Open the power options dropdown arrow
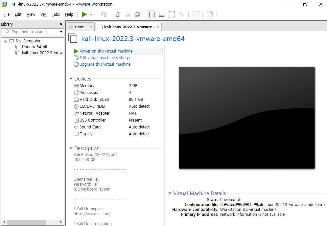The height and width of the screenshot is (226, 327). point(91,14)
